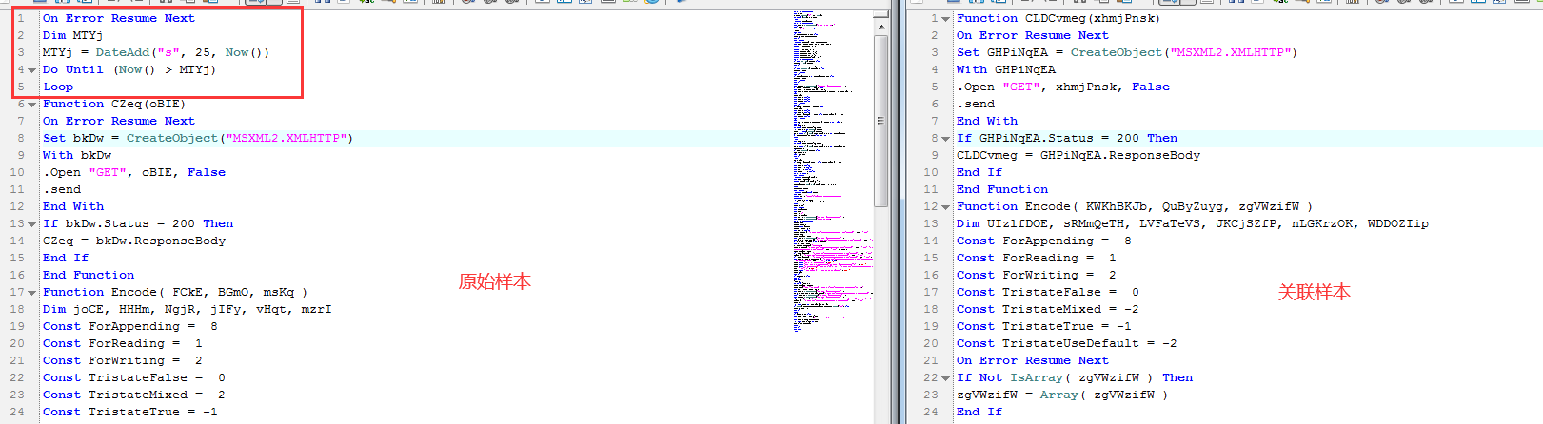
Task: Click line number 1 in left pane
Action: (20, 18)
